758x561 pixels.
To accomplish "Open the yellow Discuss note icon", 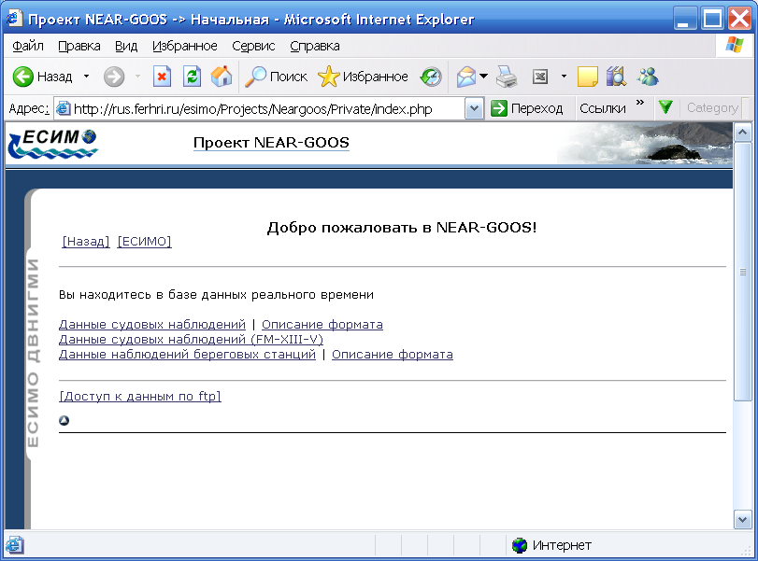I will click(x=587, y=77).
